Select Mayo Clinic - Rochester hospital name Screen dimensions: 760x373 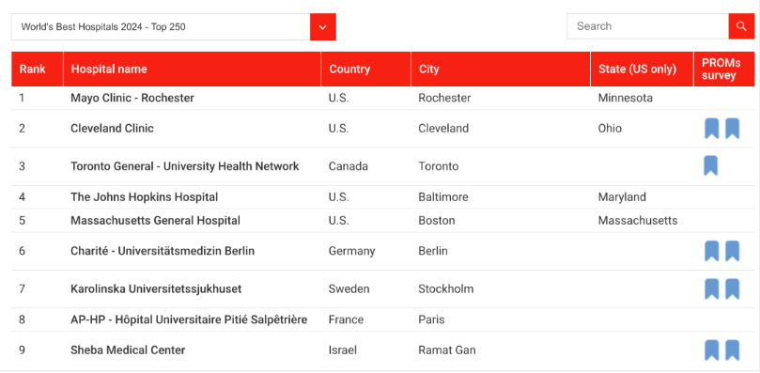(132, 98)
